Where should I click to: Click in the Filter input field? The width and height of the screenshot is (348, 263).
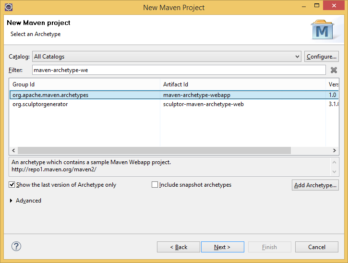click(x=179, y=70)
